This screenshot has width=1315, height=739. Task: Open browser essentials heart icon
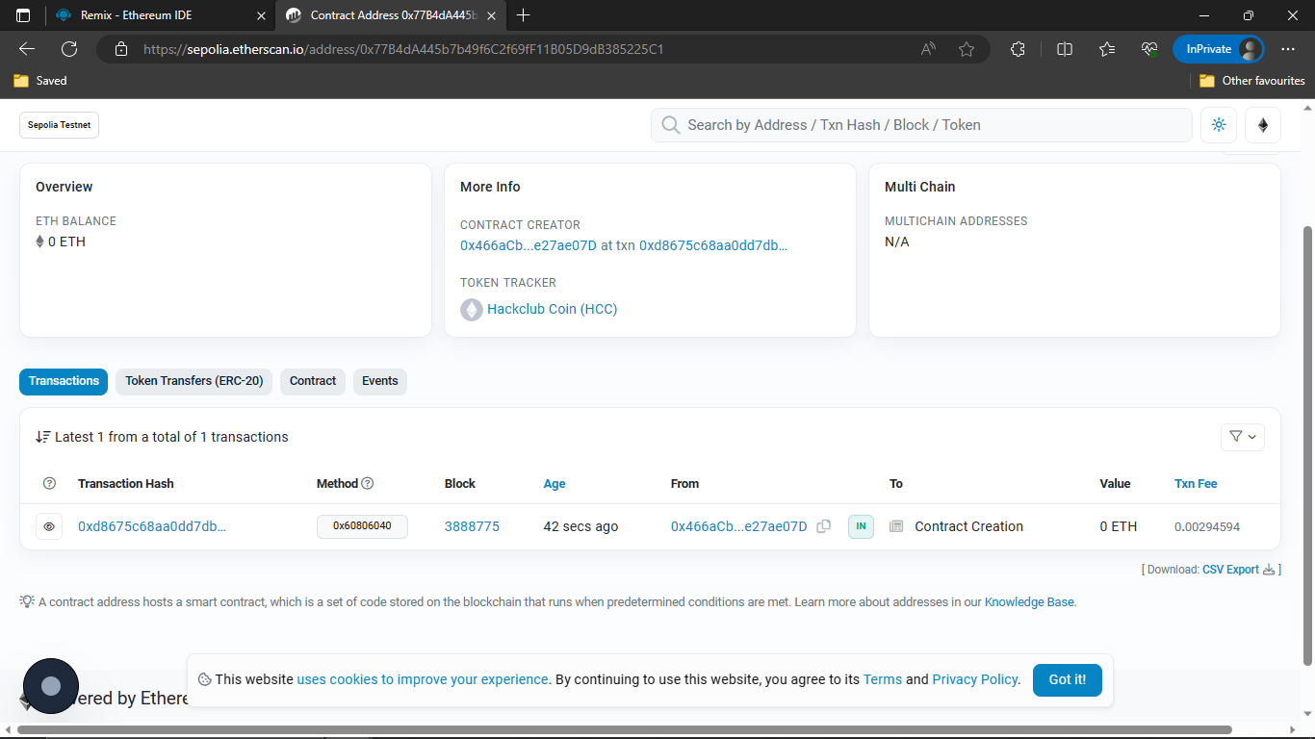click(1149, 49)
